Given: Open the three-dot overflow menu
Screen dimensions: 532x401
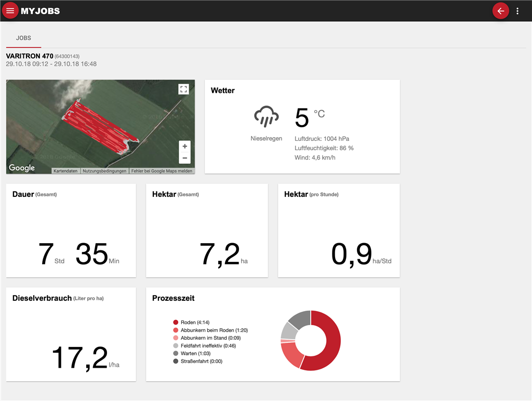Looking at the screenshot, I should point(517,11).
